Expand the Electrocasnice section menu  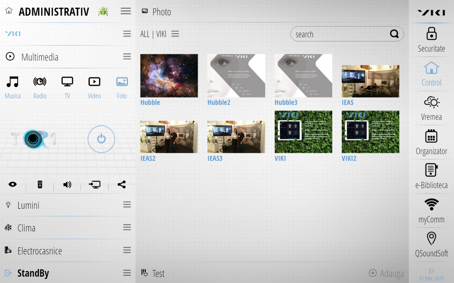click(x=127, y=250)
